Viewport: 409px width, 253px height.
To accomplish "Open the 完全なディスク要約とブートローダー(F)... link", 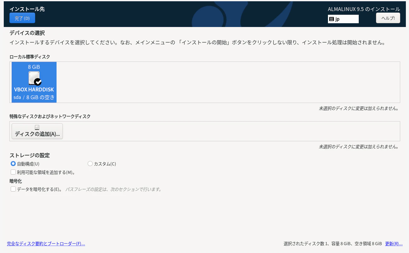I will 46,244.
